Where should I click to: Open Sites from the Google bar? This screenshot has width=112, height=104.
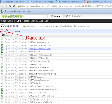tap(32, 21)
